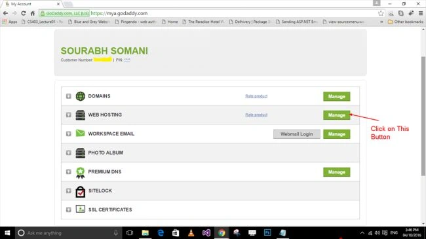The height and width of the screenshot is (239, 426).
Task: Click the taskbar clock and date
Action: 412,232
